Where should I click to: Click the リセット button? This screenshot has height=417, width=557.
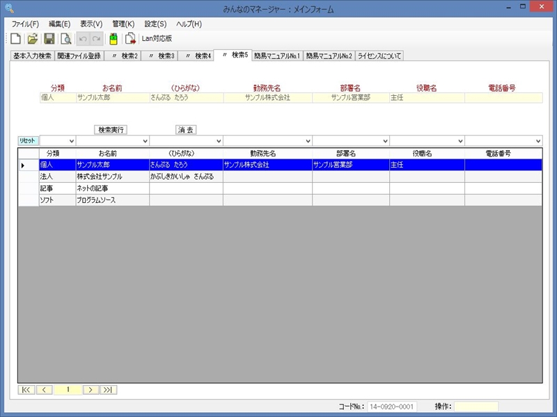[x=28, y=141]
